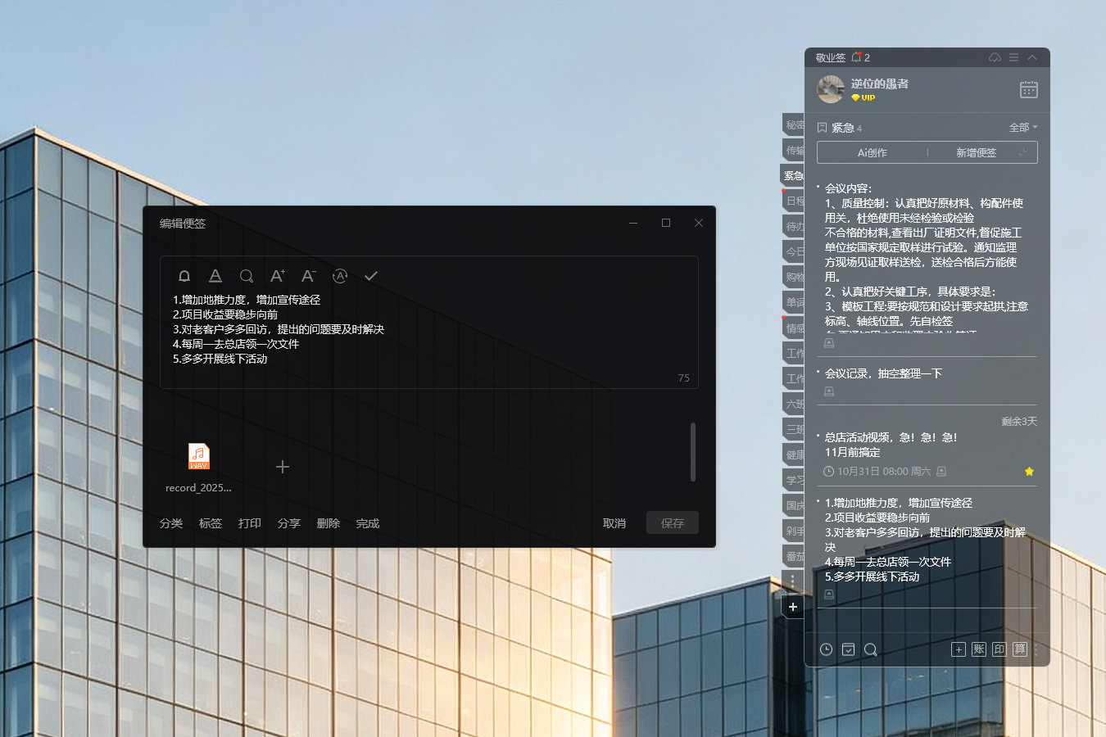1106x737 pixels.
Task: Collapse the 敬业签 panel with the chevron
Action: [1032, 57]
